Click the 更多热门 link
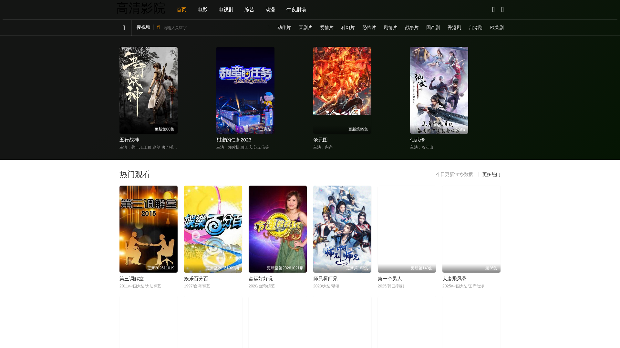This screenshot has width=620, height=348. [491, 174]
